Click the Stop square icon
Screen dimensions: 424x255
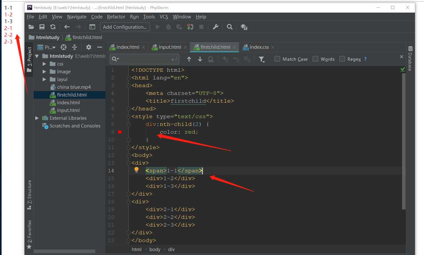[x=201, y=27]
